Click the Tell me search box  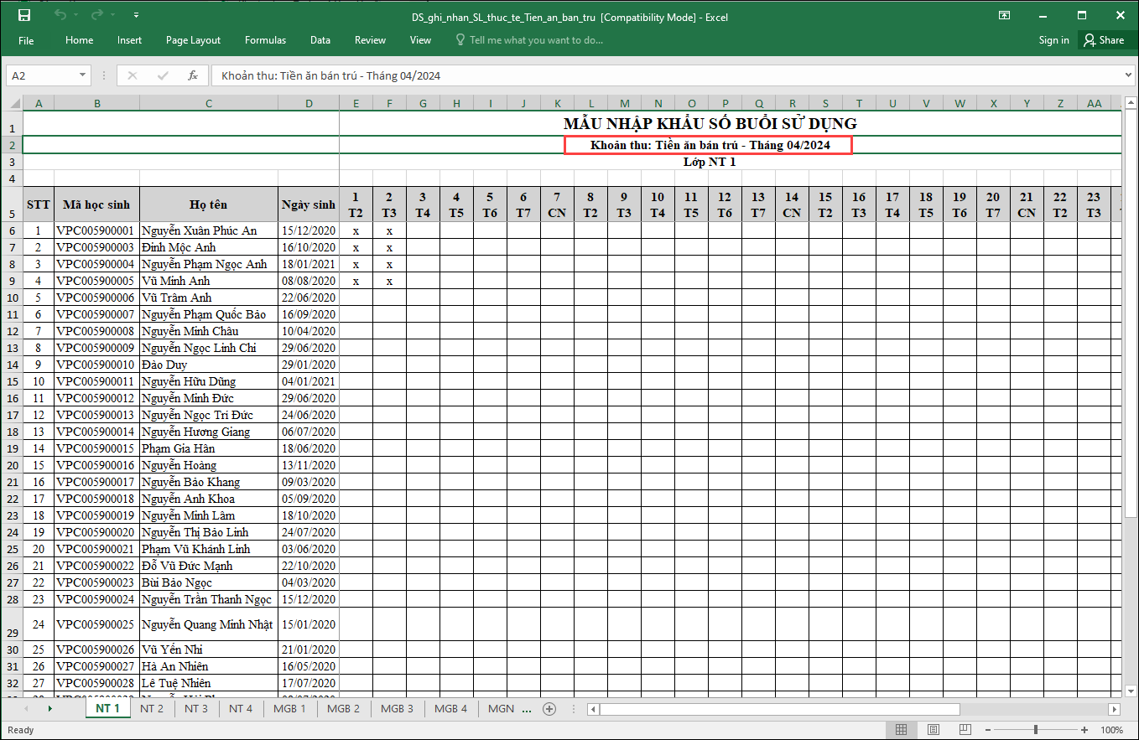coord(535,40)
